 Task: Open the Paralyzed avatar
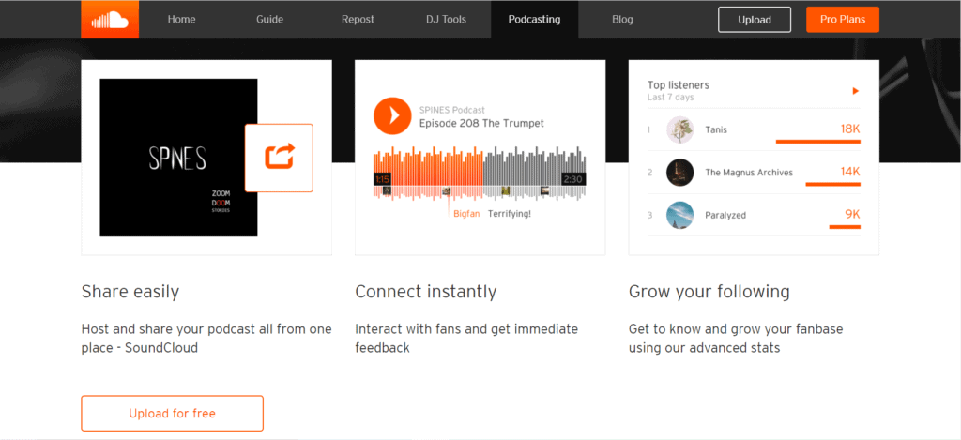(679, 215)
